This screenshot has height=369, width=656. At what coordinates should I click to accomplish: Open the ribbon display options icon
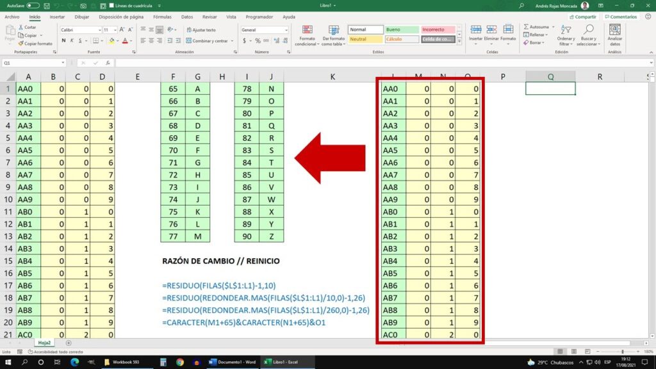[x=601, y=6]
